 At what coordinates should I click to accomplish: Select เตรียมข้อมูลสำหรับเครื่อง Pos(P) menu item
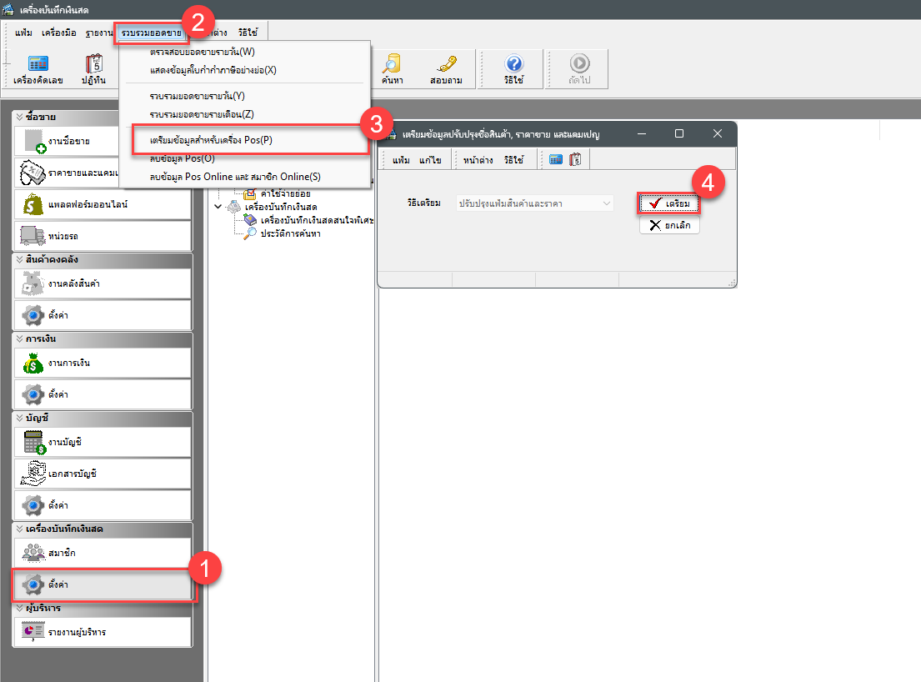tap(211, 140)
